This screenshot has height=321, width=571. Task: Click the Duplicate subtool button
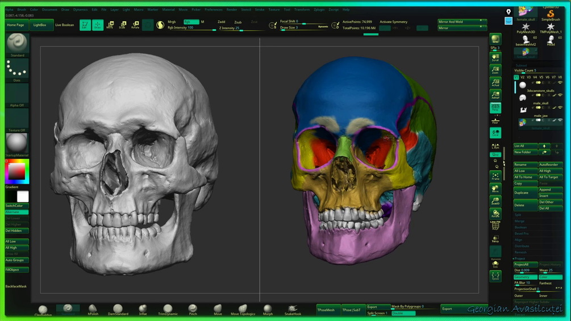526,193
